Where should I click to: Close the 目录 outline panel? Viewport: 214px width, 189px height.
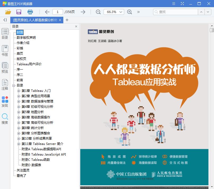point(76,26)
